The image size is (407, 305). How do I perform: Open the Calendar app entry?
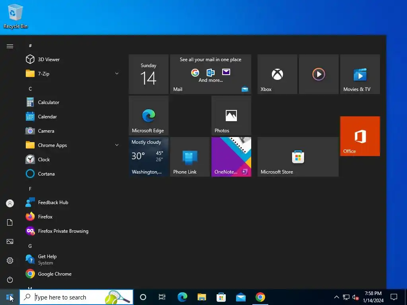[73, 116]
